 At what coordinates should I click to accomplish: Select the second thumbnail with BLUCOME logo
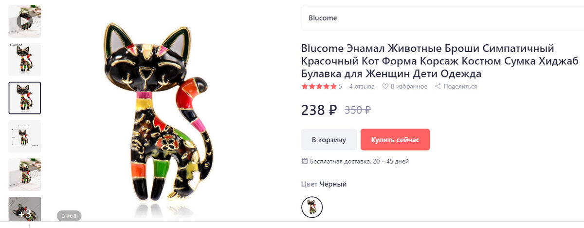[x=24, y=59]
